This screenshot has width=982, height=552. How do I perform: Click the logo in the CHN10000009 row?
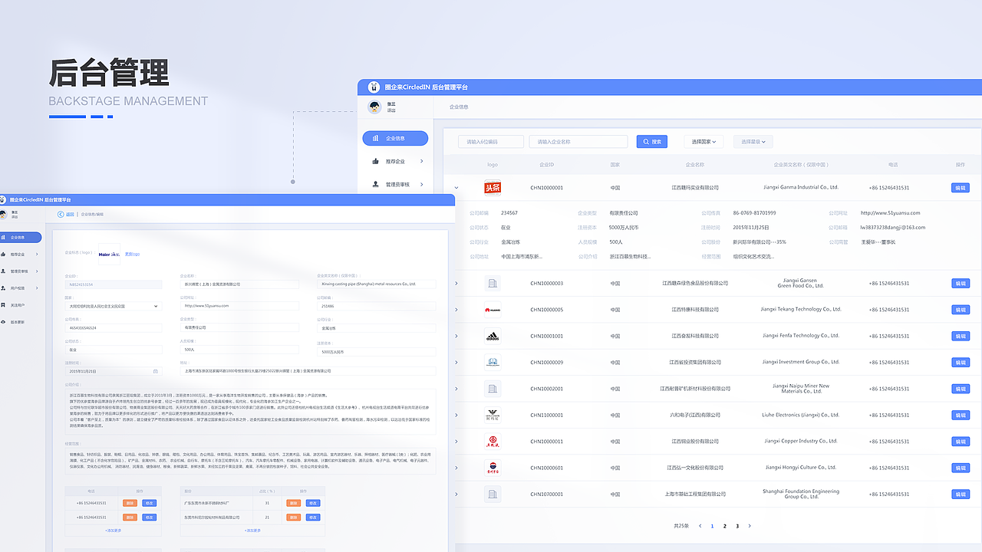493,363
